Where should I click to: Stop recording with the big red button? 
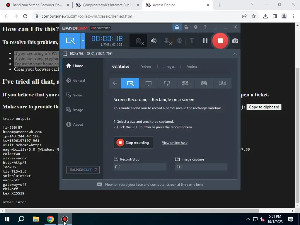point(220,41)
